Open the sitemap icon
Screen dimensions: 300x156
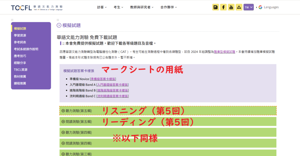[x=239, y=7]
